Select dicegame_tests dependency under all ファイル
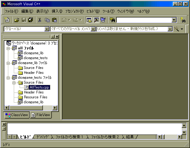Viewport: 190px width, 148px height. click(36, 58)
